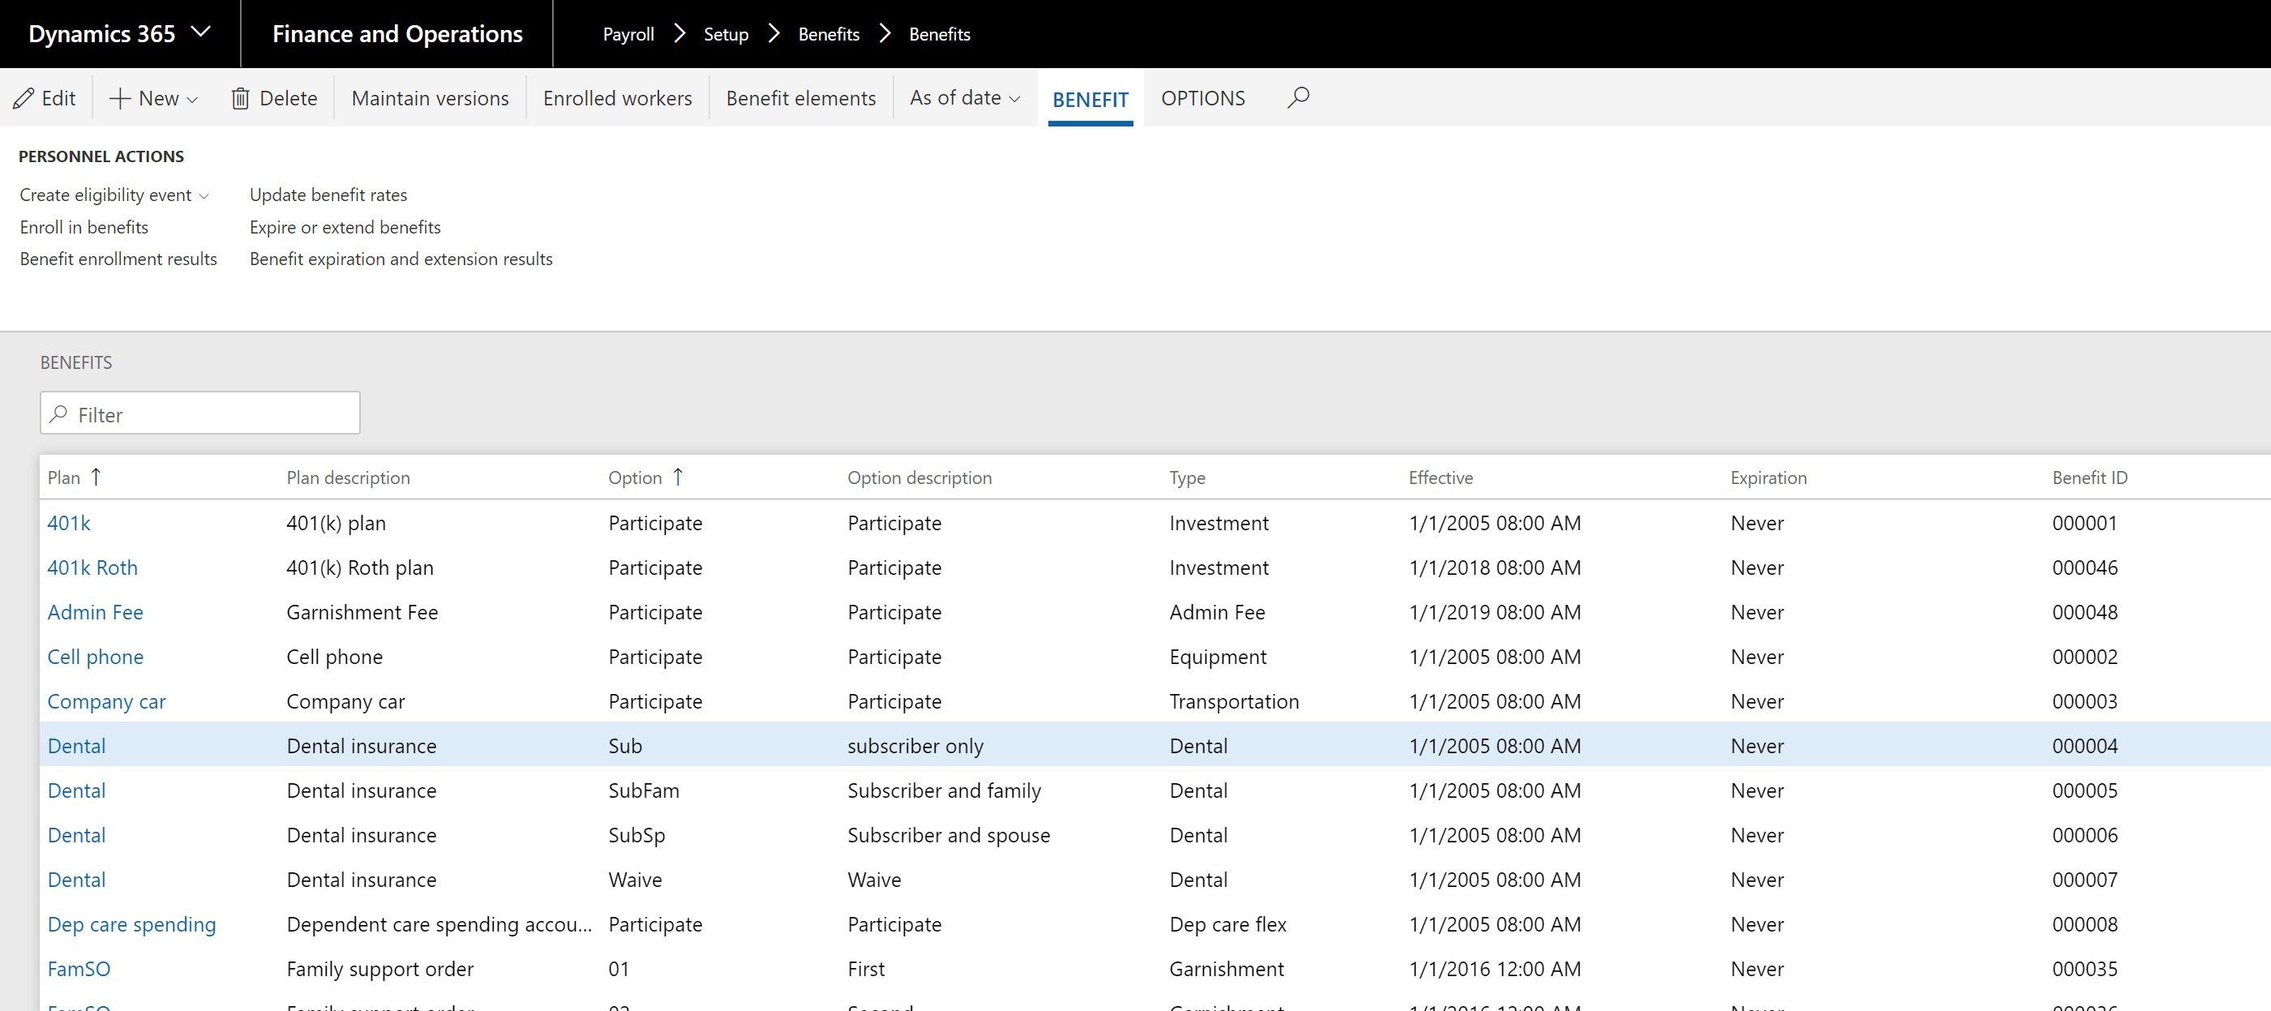Image resolution: width=2271 pixels, height=1011 pixels.
Task: Click Benefit elements button
Action: pyautogui.click(x=800, y=98)
